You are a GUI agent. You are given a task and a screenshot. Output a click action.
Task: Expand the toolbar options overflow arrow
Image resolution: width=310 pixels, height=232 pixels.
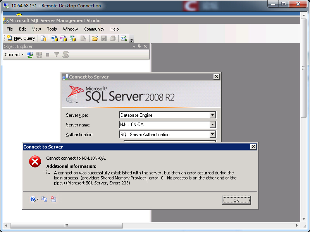click(x=131, y=41)
